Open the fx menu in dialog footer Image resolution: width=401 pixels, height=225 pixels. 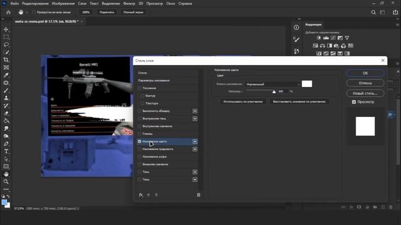click(x=141, y=195)
